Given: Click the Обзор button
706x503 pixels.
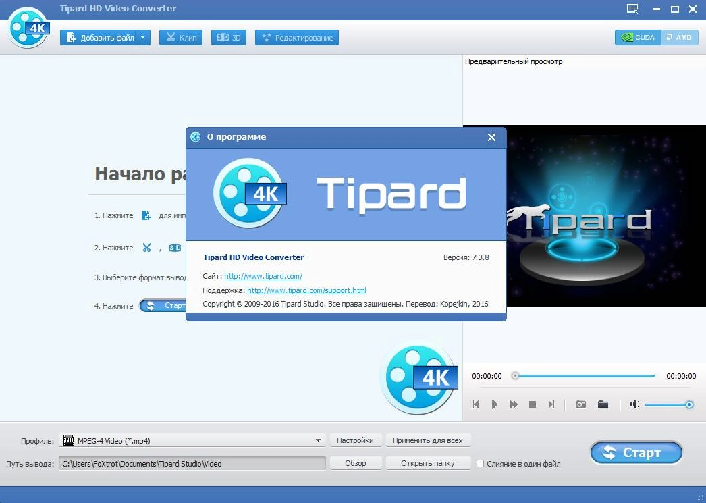Looking at the screenshot, I should [355, 463].
